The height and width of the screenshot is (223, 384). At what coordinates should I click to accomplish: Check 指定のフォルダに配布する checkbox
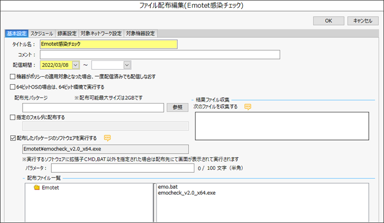pos(12,117)
